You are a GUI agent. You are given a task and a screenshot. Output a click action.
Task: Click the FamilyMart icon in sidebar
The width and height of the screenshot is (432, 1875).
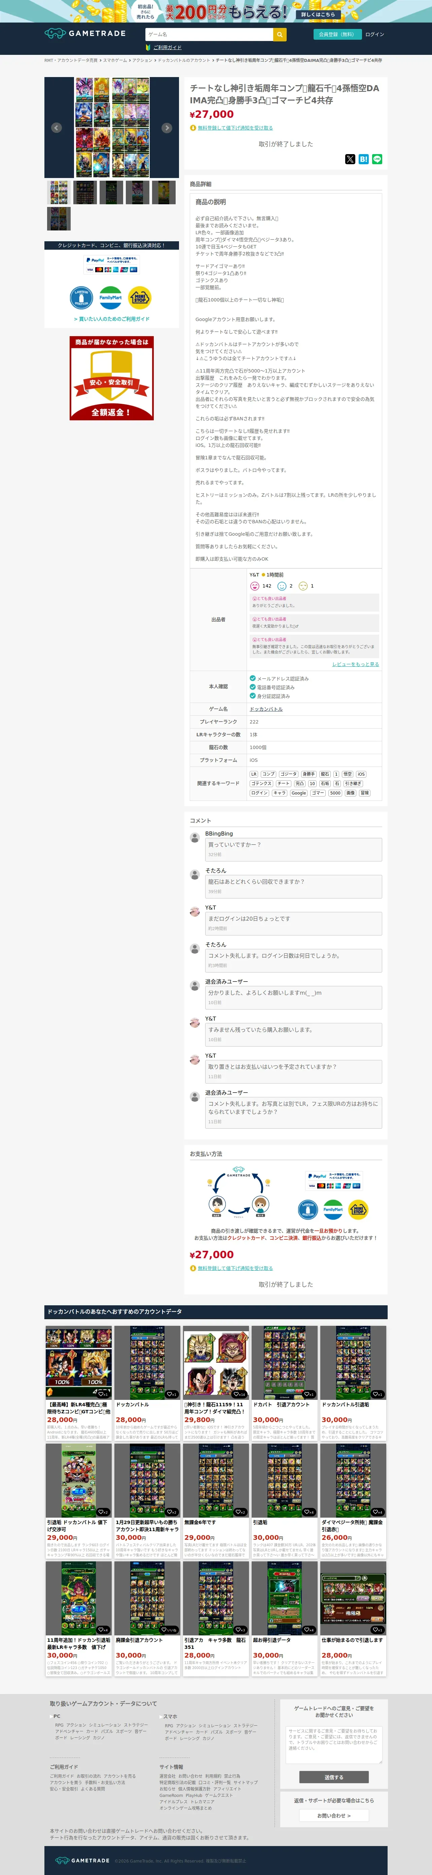[111, 298]
